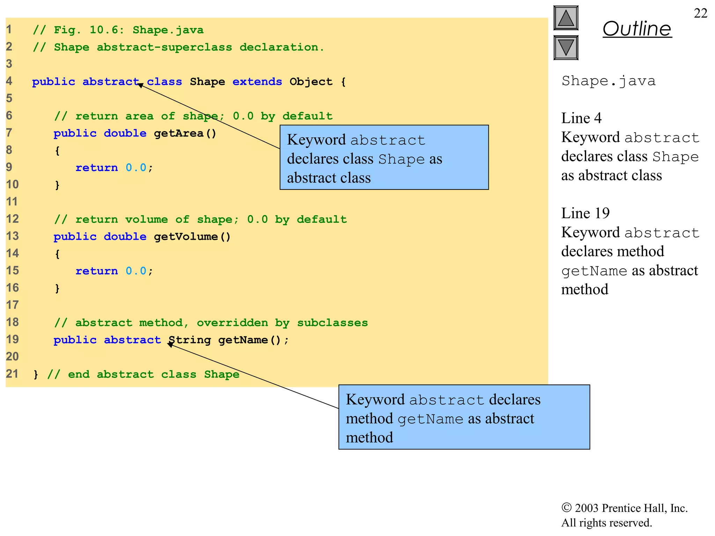715x536 pixels.
Task: Click the blue getName abstract method callout
Action: pyautogui.click(x=464, y=417)
